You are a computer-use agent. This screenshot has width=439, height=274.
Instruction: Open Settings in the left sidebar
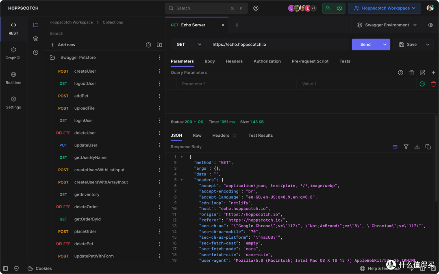[13, 103]
